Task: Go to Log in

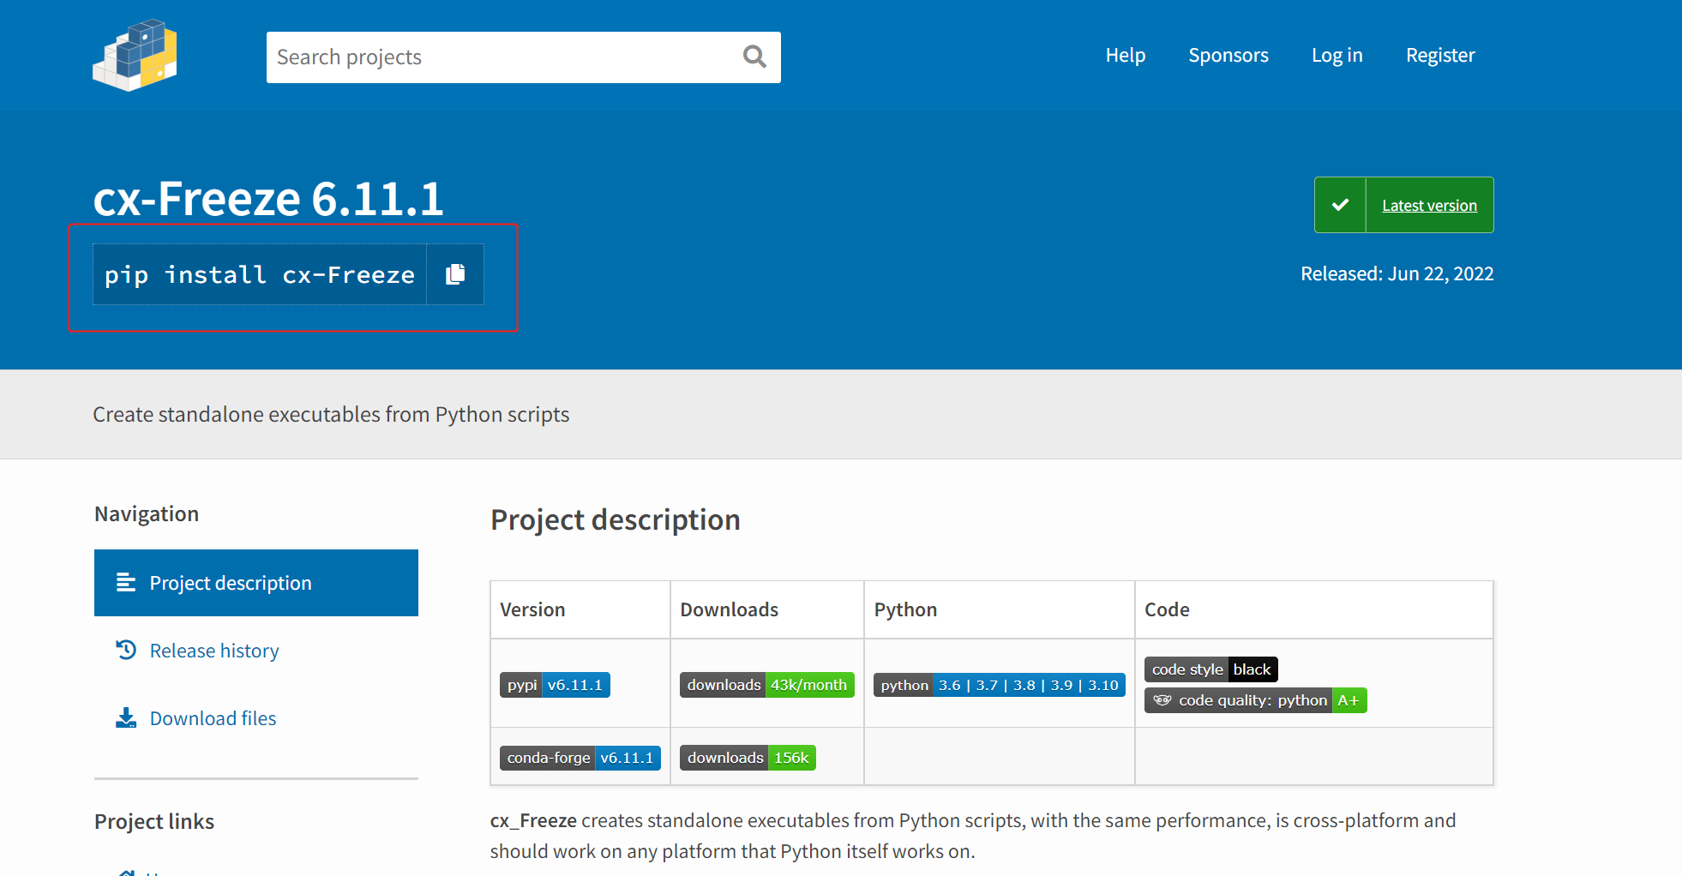Action: [1337, 55]
